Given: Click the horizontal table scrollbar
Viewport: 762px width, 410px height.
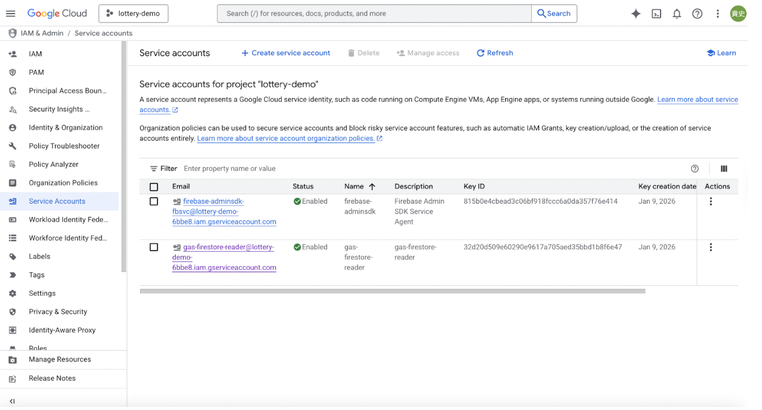Looking at the screenshot, I should click(x=392, y=291).
